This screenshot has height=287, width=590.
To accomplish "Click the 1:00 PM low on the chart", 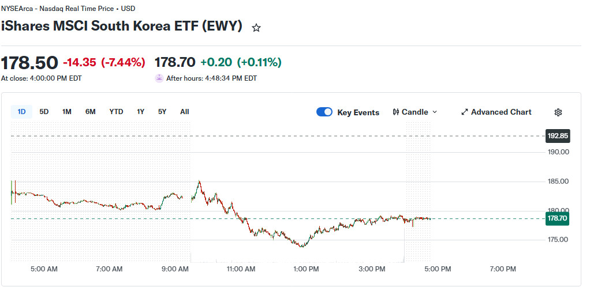I will 301,246.
